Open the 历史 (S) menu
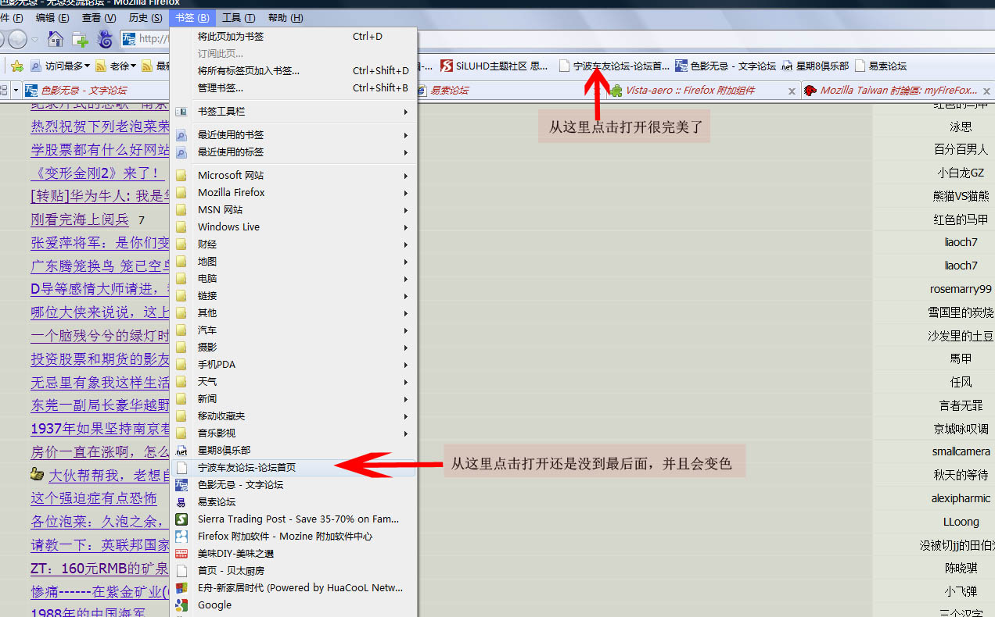 coord(145,17)
